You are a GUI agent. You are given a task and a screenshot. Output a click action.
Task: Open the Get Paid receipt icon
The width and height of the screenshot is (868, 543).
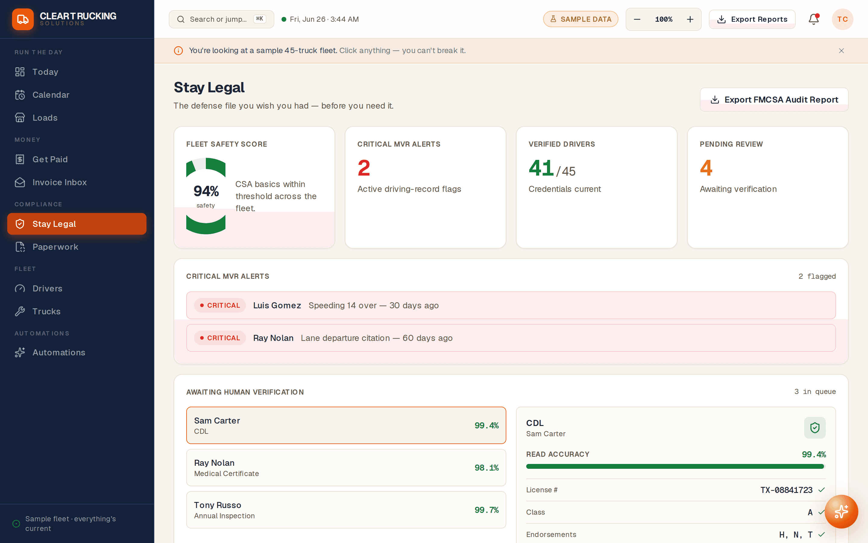click(x=20, y=160)
